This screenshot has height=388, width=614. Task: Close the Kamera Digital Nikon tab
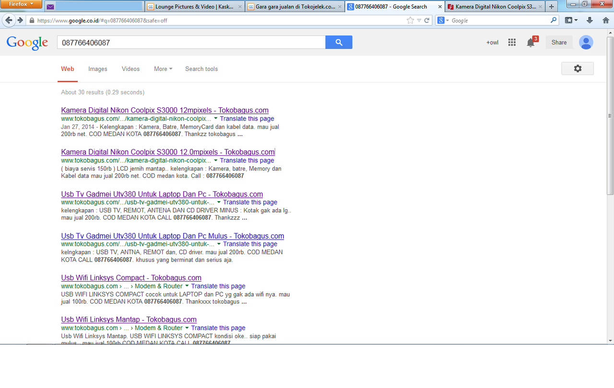540,7
